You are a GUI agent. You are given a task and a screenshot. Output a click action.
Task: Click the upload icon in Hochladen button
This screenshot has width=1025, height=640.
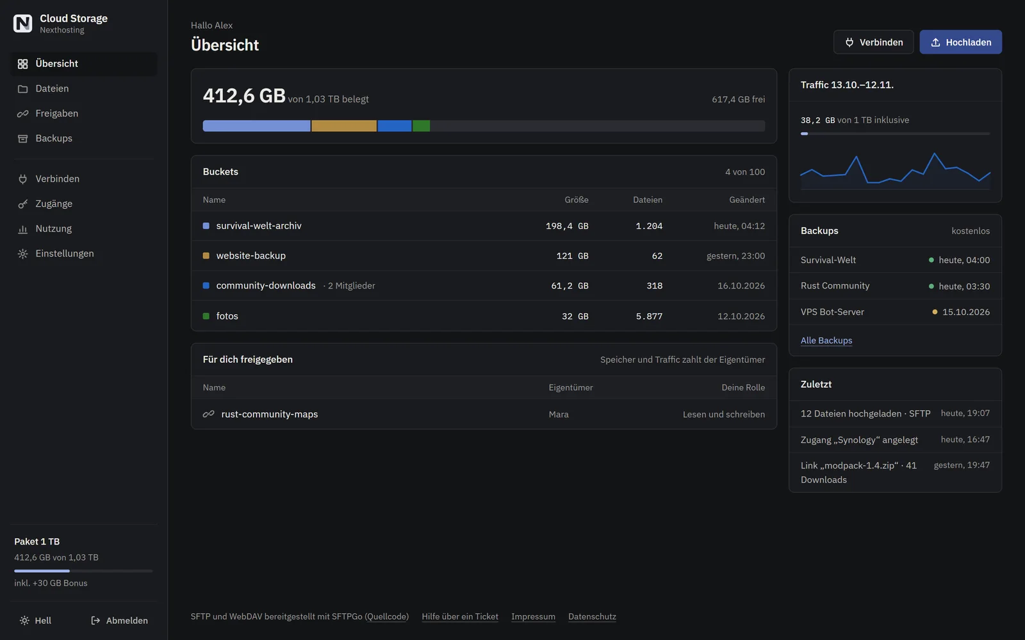click(935, 42)
